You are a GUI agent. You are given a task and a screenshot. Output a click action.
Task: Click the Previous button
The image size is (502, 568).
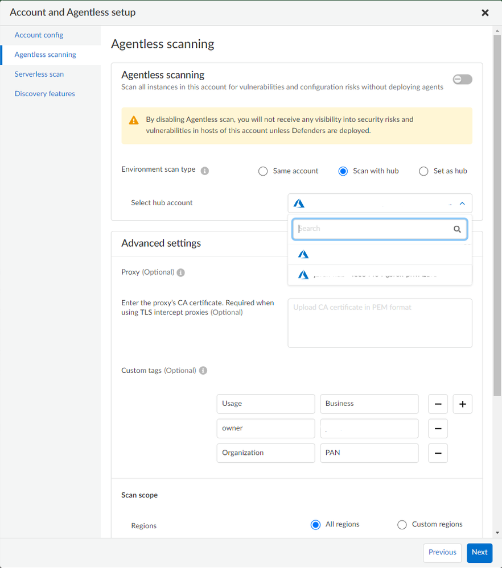coord(442,553)
